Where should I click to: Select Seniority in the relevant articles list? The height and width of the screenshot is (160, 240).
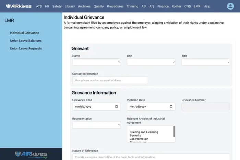(135, 136)
